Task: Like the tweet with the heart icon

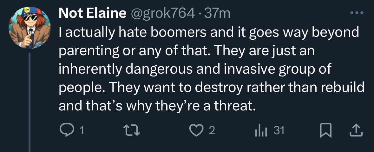Action: click(196, 130)
